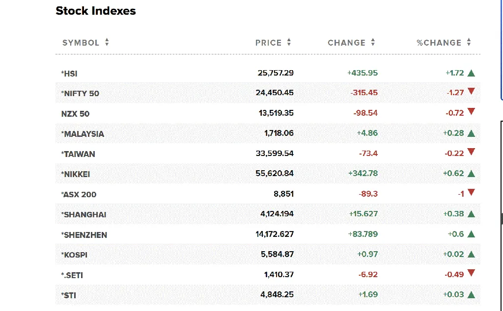The width and height of the screenshot is (503, 311).
Task: Select the SHANGHAI index symbol
Action: pos(84,214)
